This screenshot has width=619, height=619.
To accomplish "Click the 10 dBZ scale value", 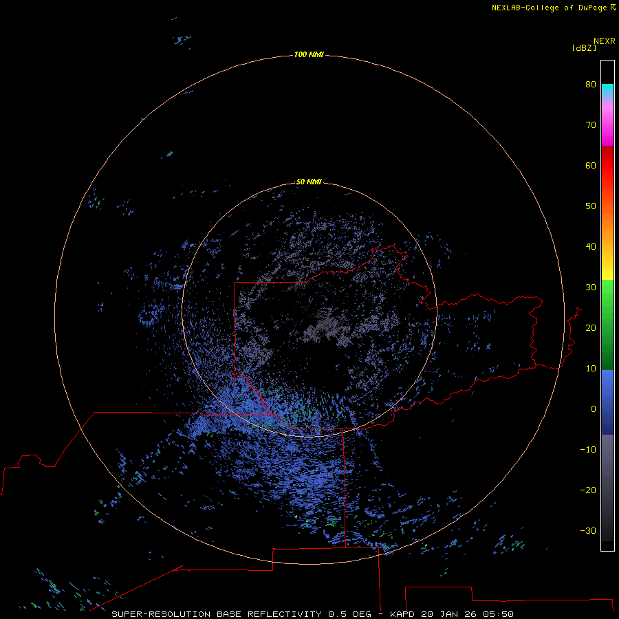I will coord(591,369).
